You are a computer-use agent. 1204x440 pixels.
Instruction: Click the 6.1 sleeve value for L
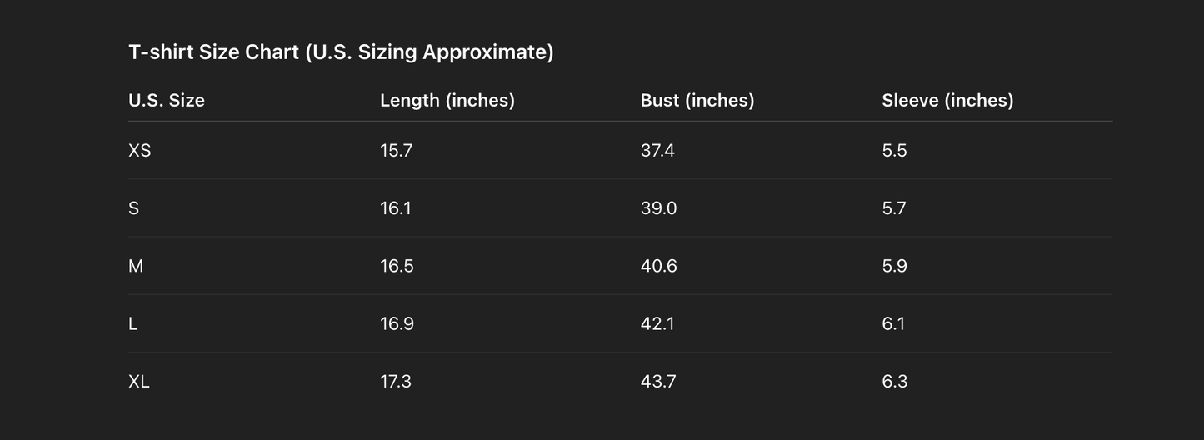pos(893,323)
